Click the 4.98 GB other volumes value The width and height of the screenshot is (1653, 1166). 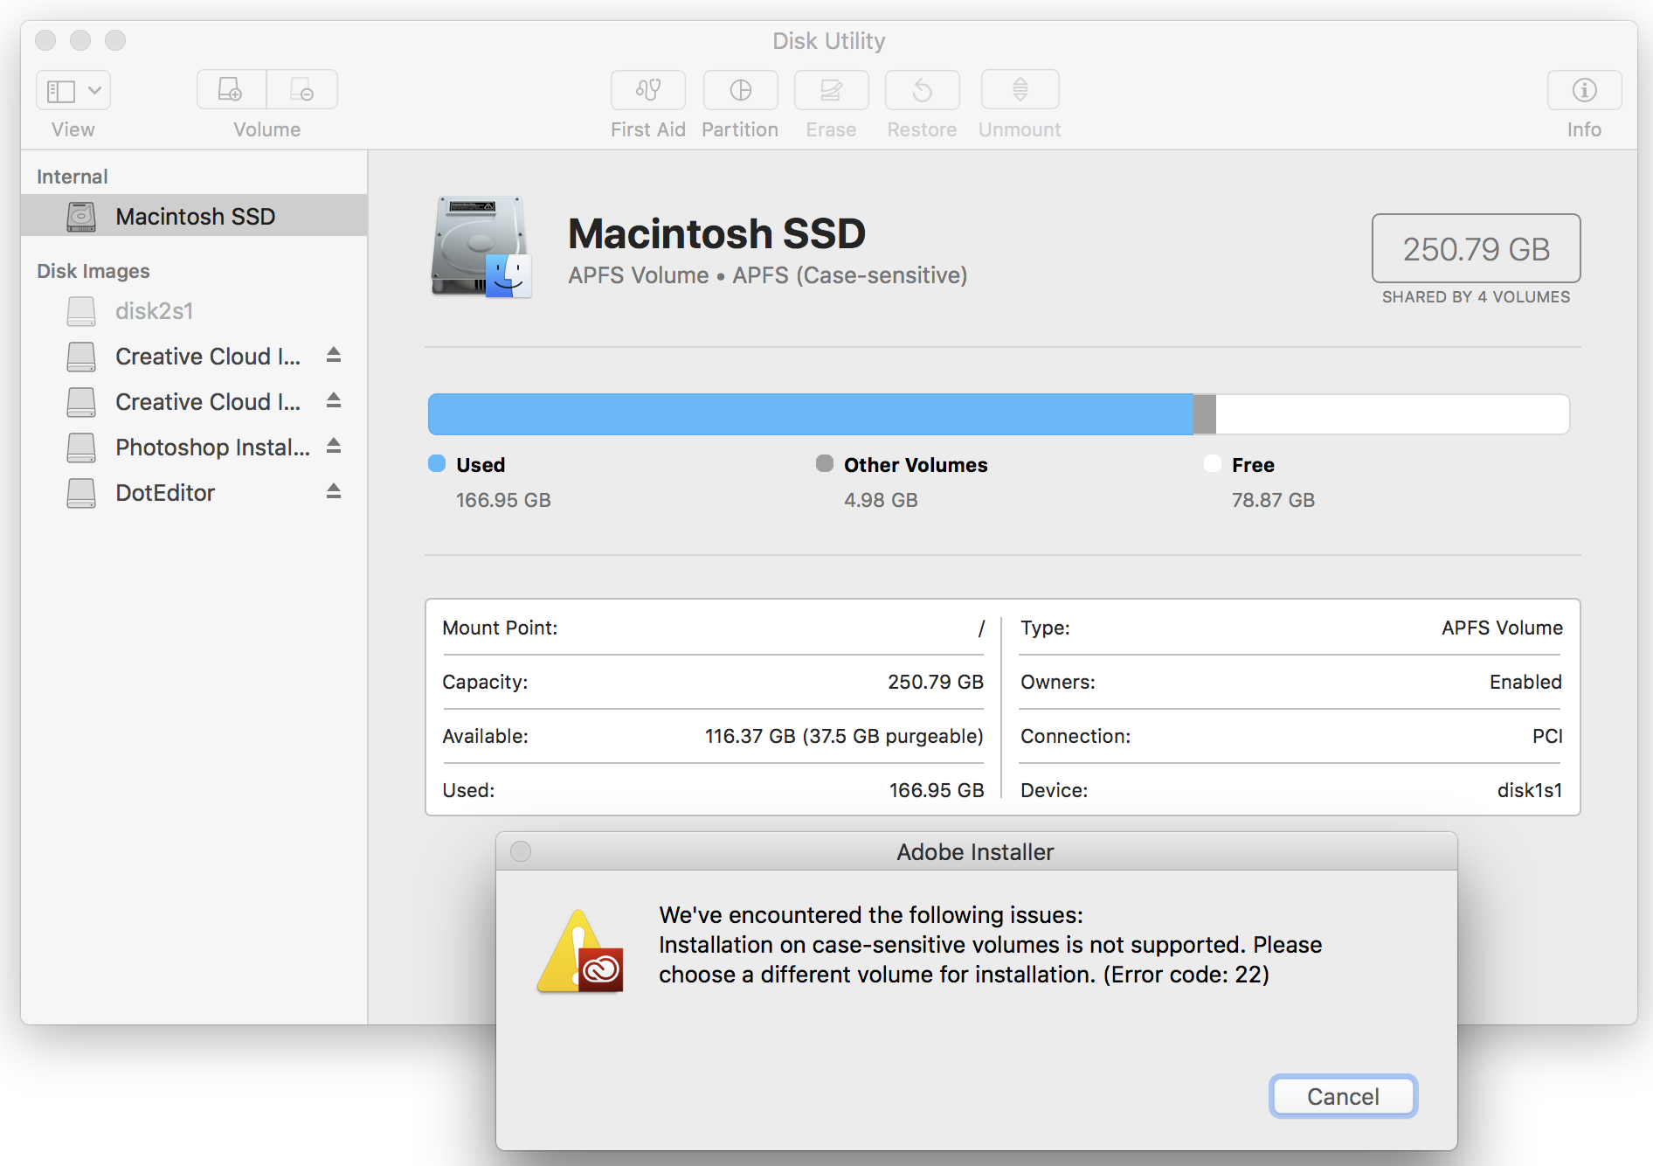[881, 500]
